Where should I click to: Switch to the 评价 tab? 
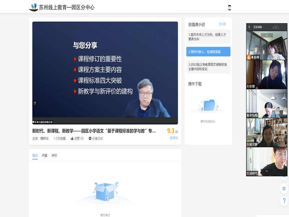click(x=54, y=156)
